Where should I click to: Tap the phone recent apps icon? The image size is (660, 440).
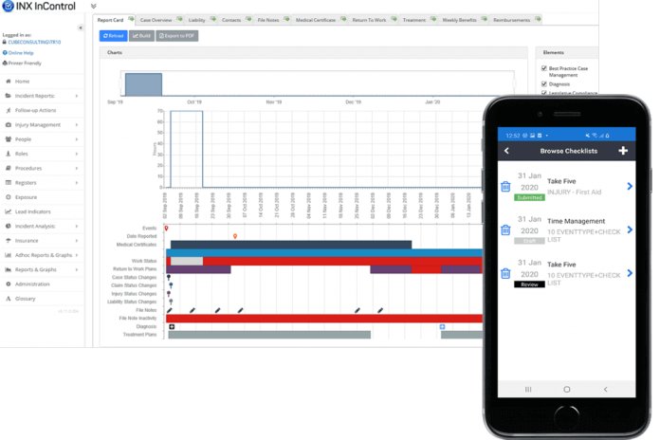click(528, 390)
